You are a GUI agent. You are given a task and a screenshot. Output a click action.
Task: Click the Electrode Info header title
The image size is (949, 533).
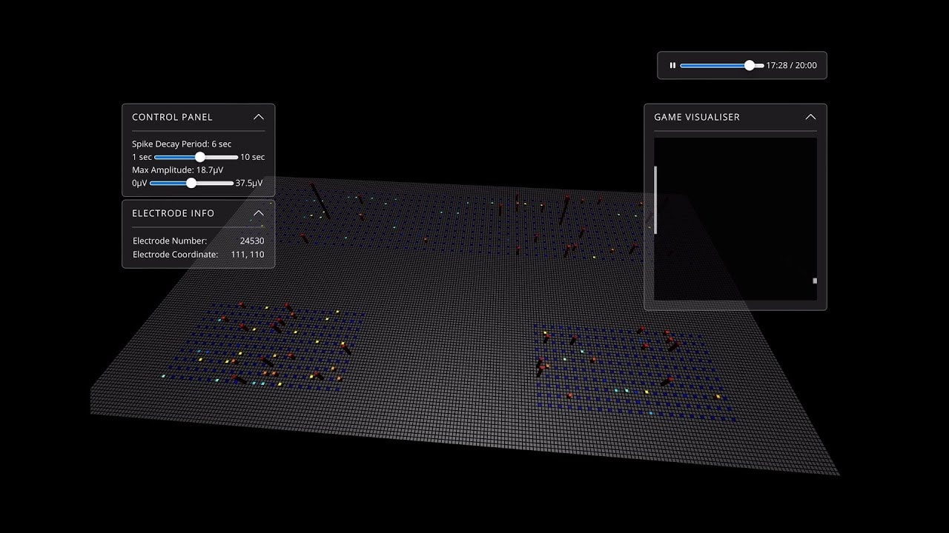[173, 213]
